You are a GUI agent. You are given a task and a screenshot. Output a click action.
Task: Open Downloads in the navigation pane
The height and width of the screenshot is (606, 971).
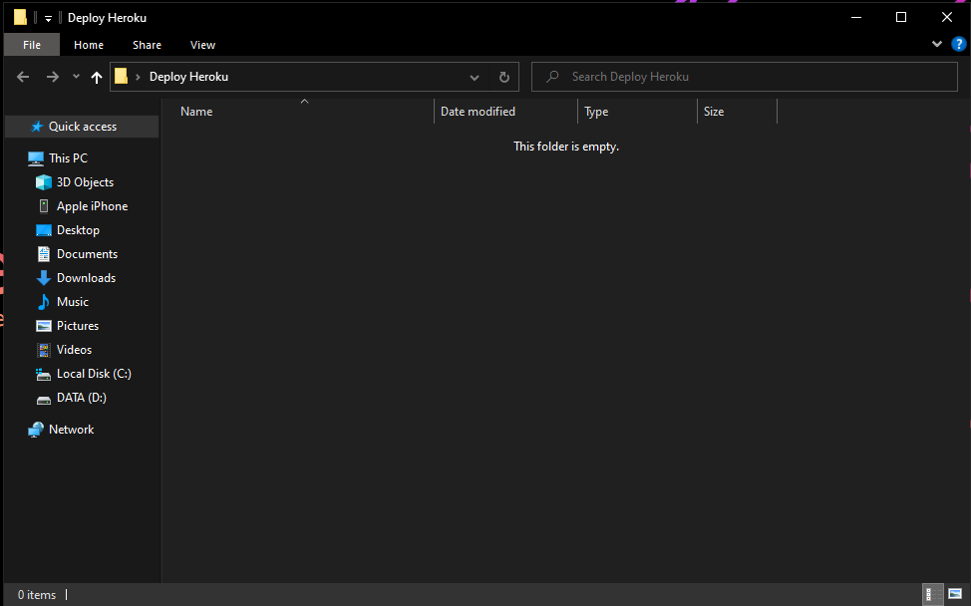pos(86,278)
